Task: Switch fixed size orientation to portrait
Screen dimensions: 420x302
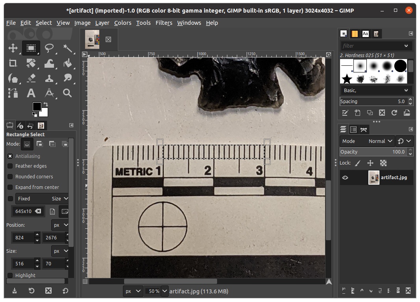Action: click(x=52, y=211)
